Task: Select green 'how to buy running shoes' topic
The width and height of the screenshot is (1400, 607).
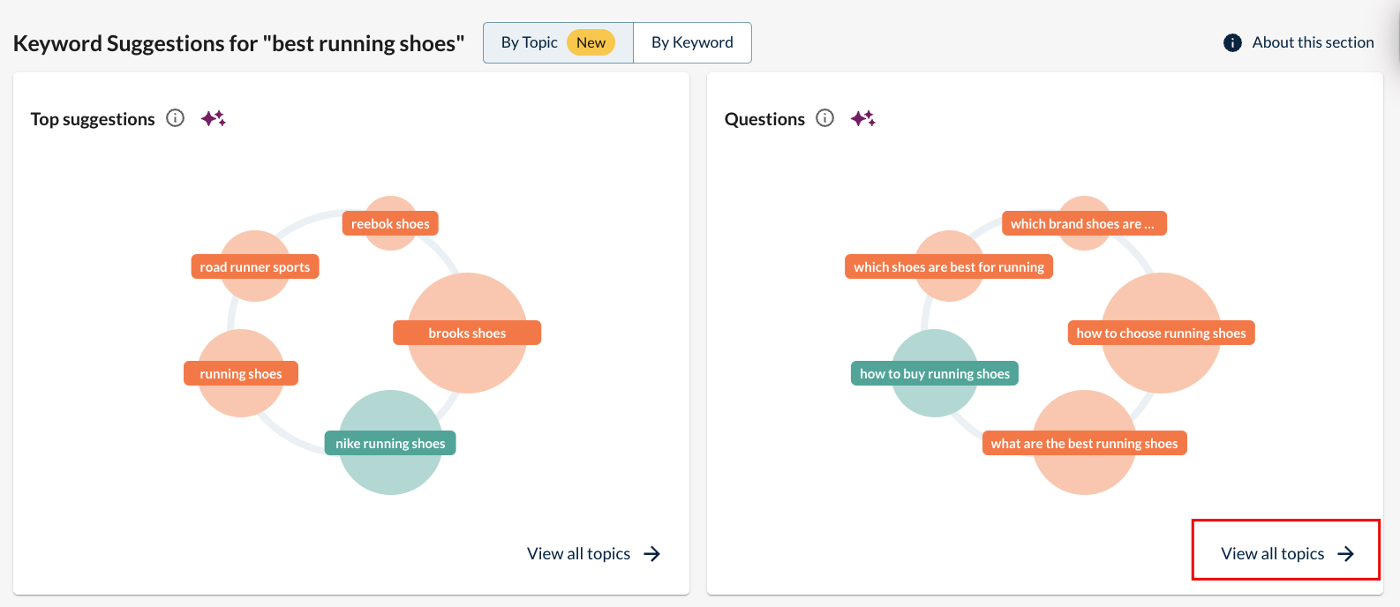Action: (934, 374)
